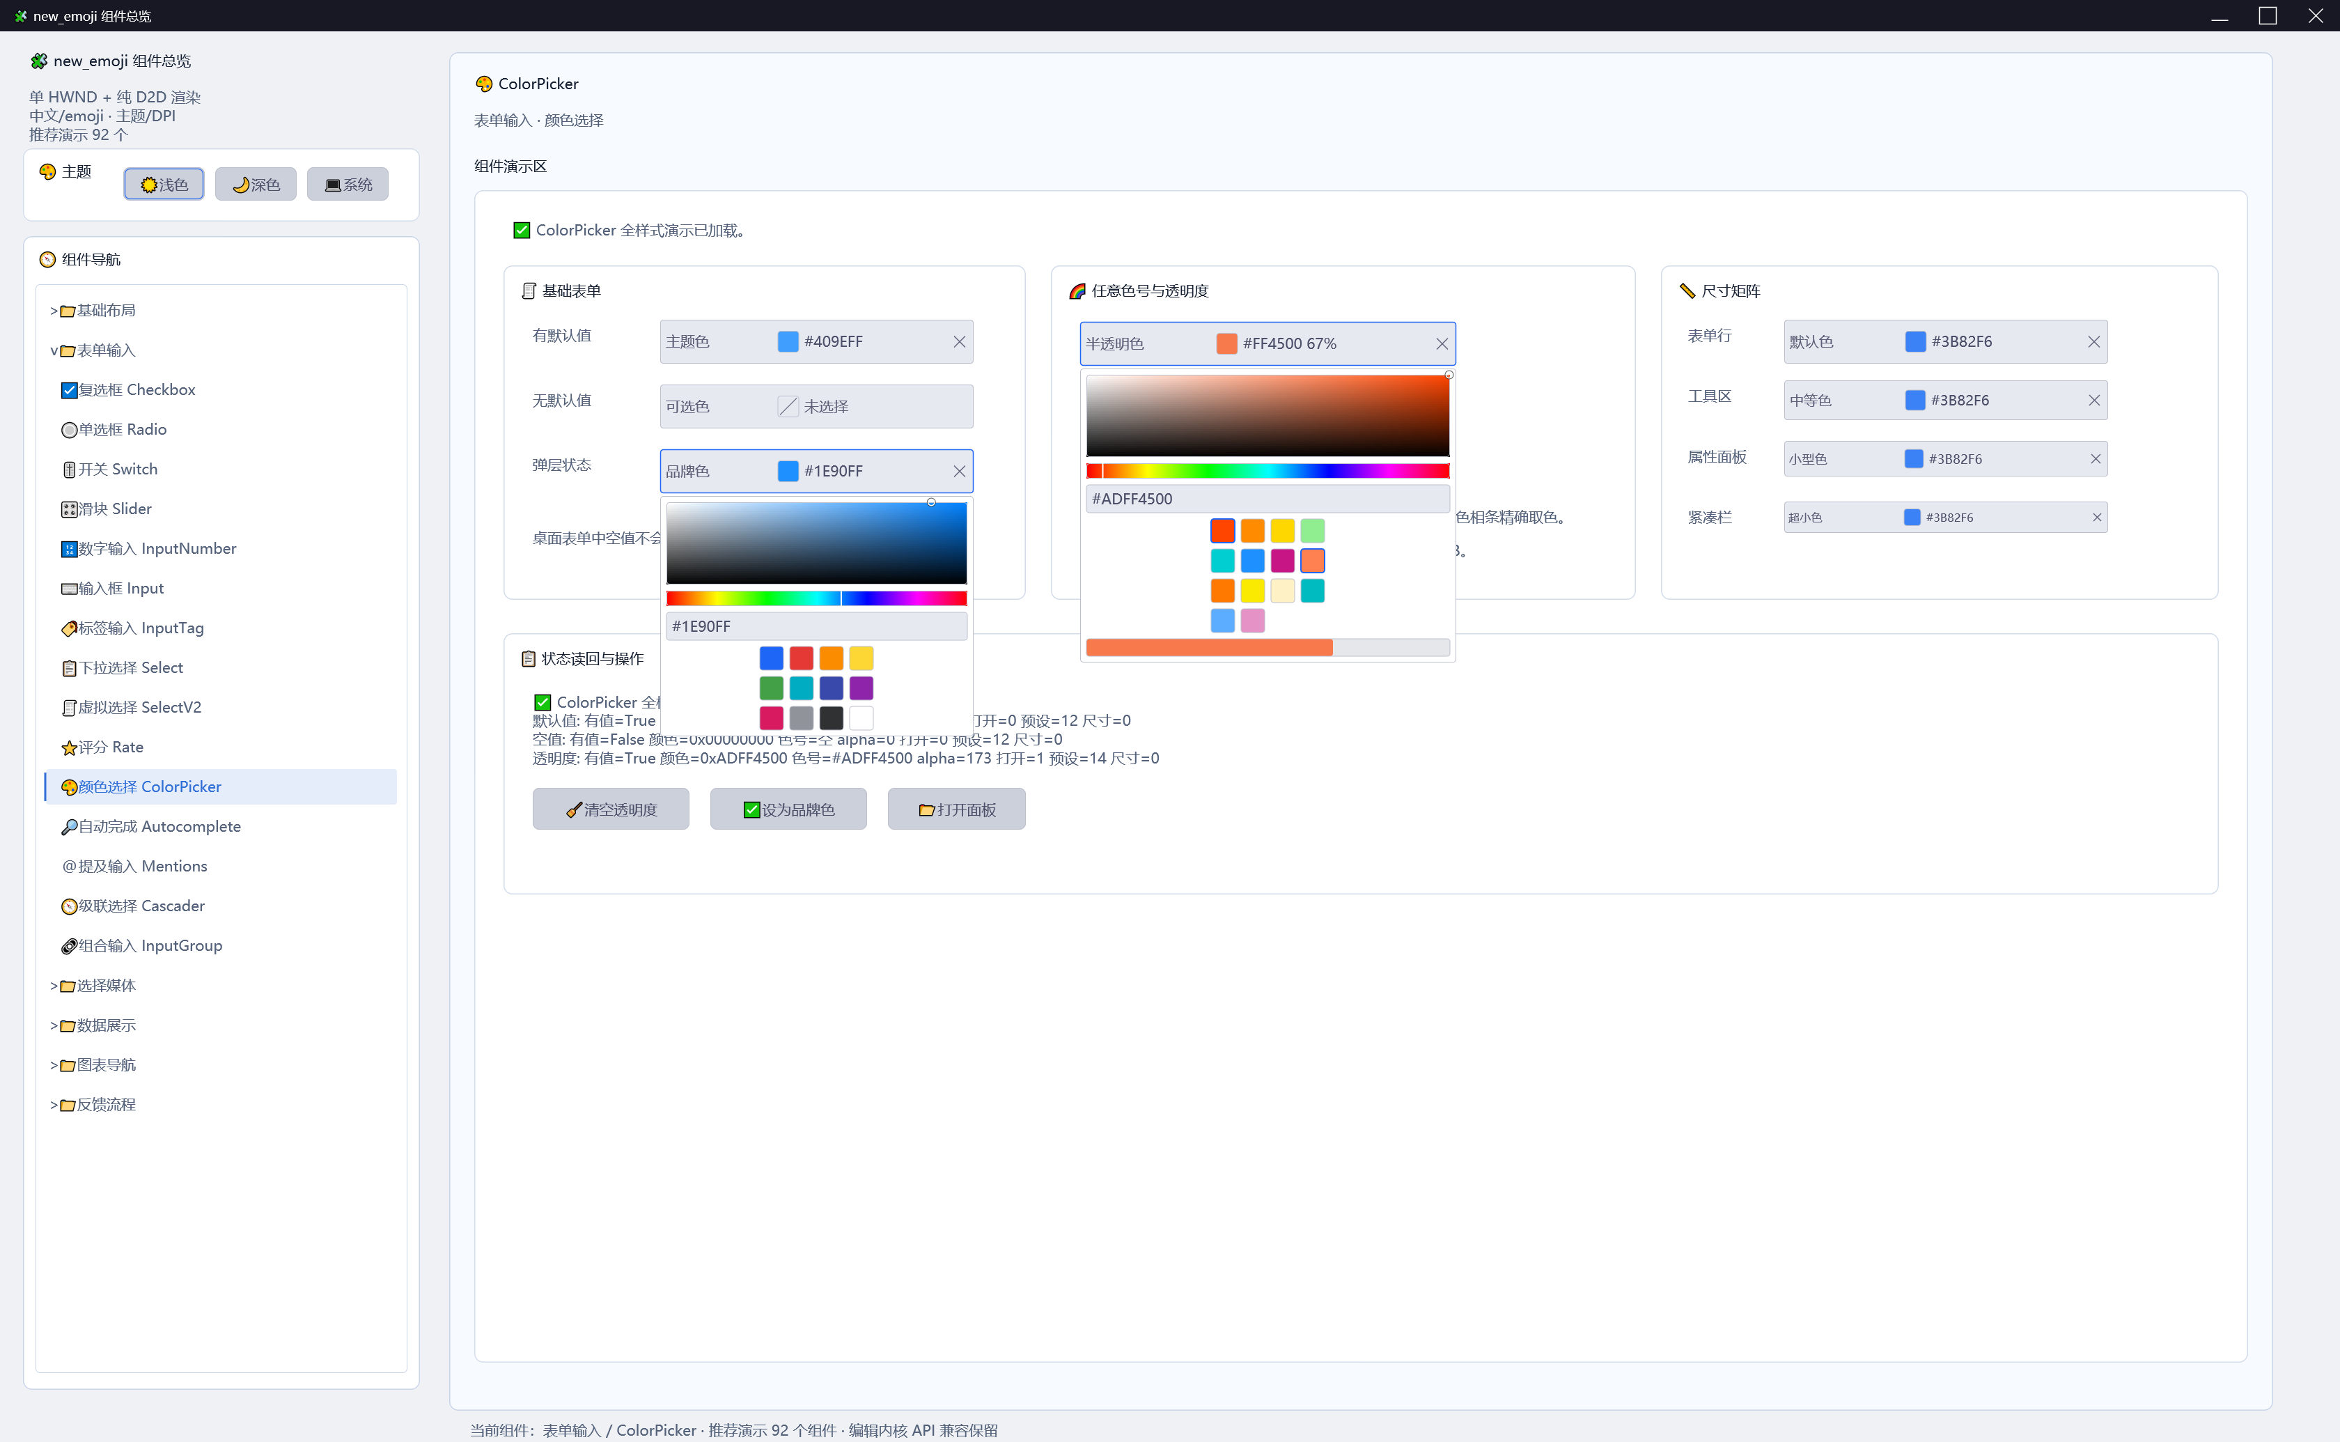Image resolution: width=2340 pixels, height=1442 pixels.
Task: Clear the 品牌色 #1E90FF value
Action: pyautogui.click(x=959, y=471)
